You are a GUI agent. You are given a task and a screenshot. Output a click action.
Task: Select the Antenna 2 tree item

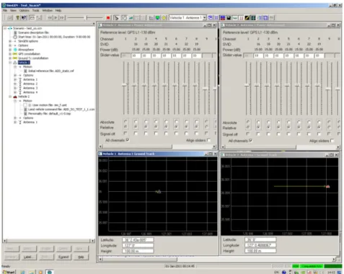tap(30, 84)
